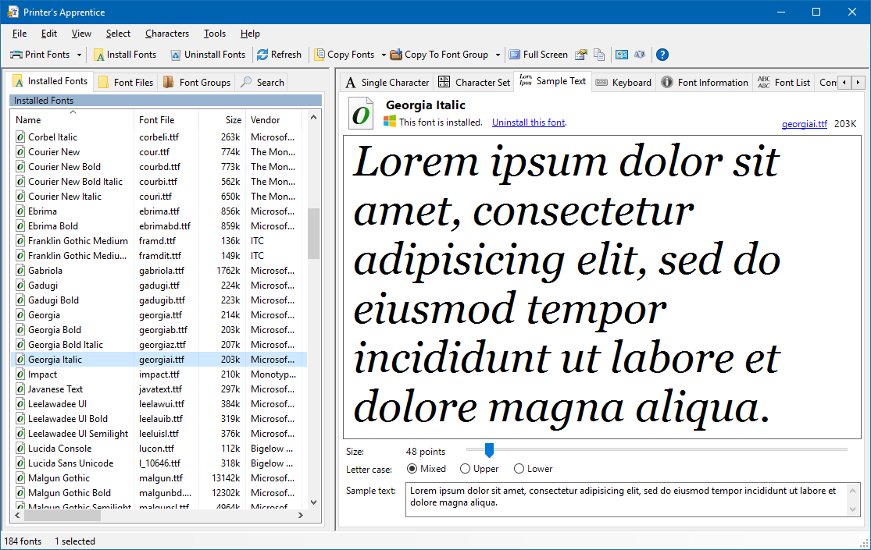
Task: Open the Tools menu
Action: click(x=214, y=34)
